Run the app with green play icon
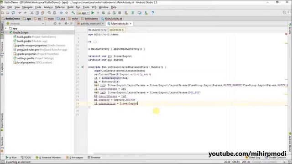Image resolution: width=292 pixels, height=164 pixels. 93,13
